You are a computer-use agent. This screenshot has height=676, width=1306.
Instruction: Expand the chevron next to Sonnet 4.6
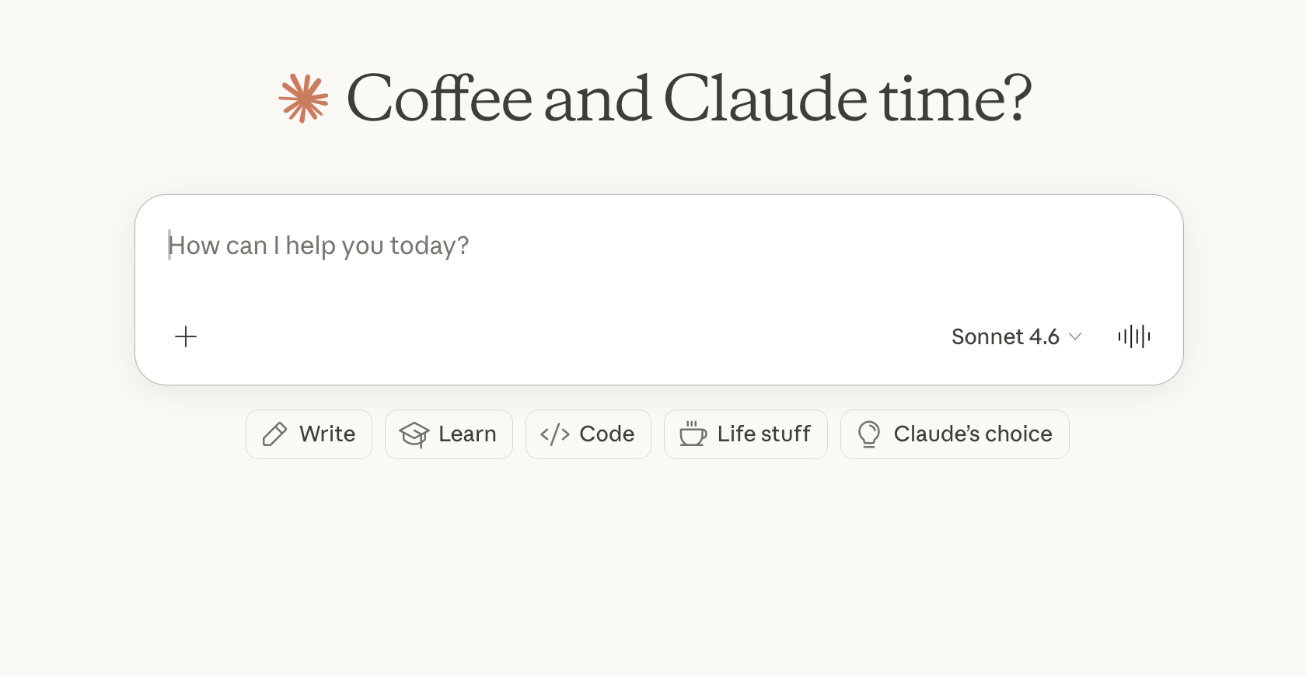pos(1075,336)
